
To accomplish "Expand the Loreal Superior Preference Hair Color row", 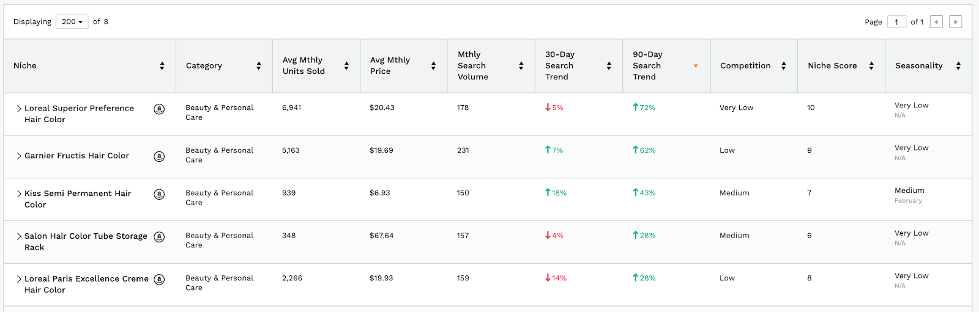I will coord(19,109).
